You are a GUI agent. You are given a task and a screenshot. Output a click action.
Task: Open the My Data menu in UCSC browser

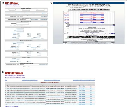pos(85,3)
